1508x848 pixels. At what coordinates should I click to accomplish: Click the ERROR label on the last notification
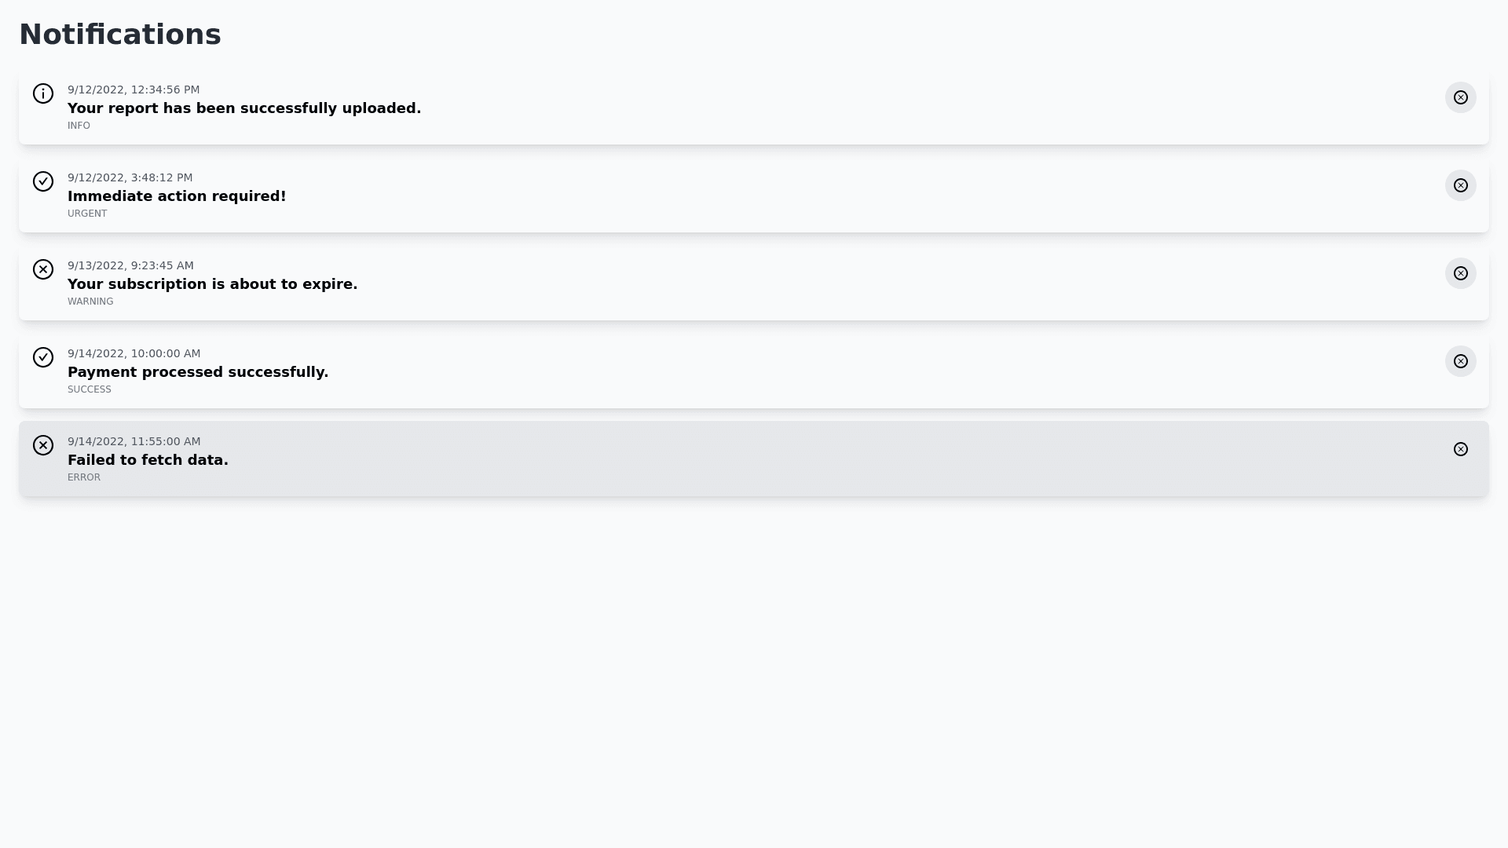click(84, 477)
